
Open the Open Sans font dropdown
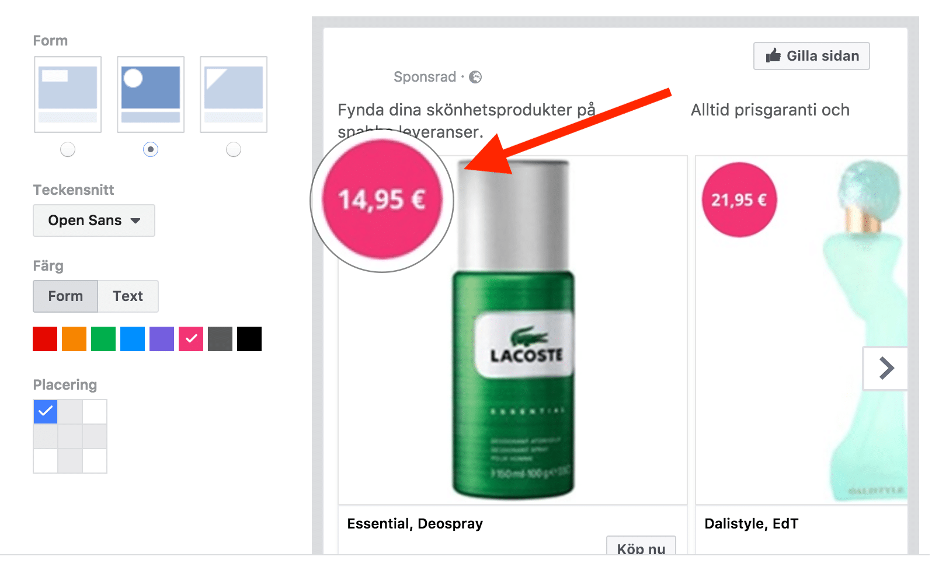click(94, 220)
